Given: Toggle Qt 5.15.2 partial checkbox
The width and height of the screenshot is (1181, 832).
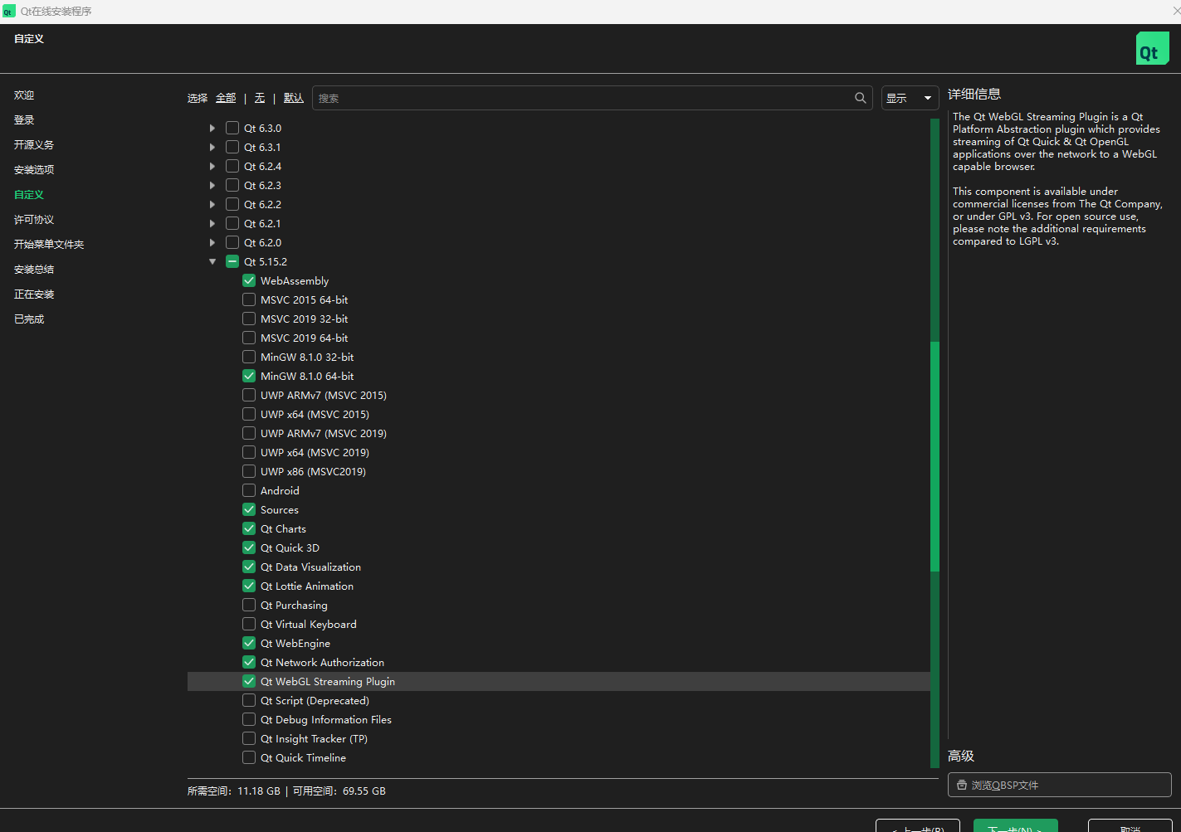Looking at the screenshot, I should [x=232, y=261].
